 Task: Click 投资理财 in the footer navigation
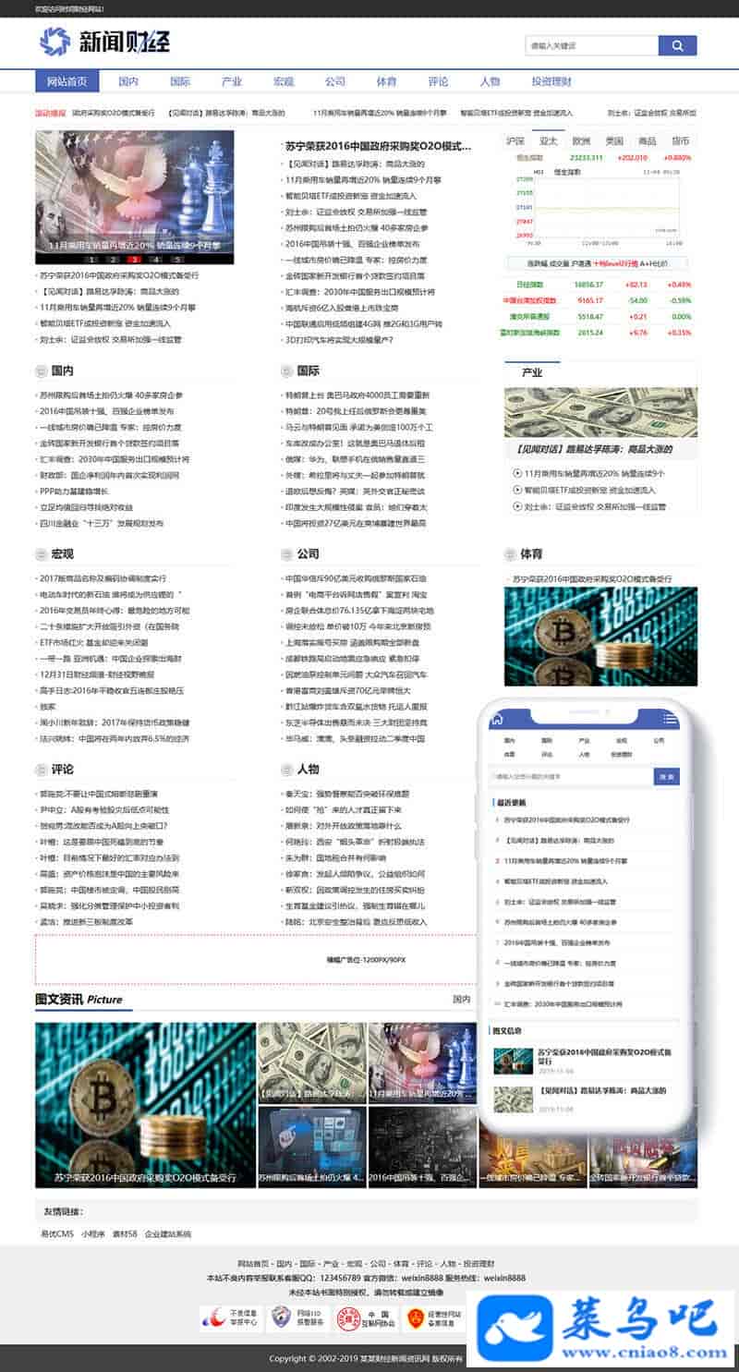pos(479,1263)
